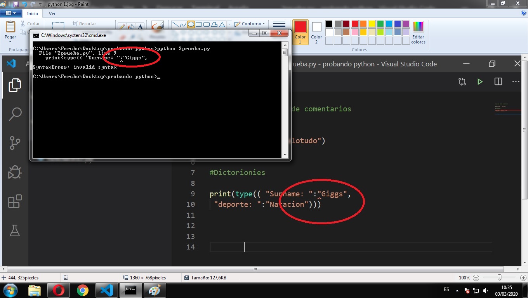
Task: Click the Undo arrow in Paint's title bar
Action: pyautogui.click(x=24, y=4)
